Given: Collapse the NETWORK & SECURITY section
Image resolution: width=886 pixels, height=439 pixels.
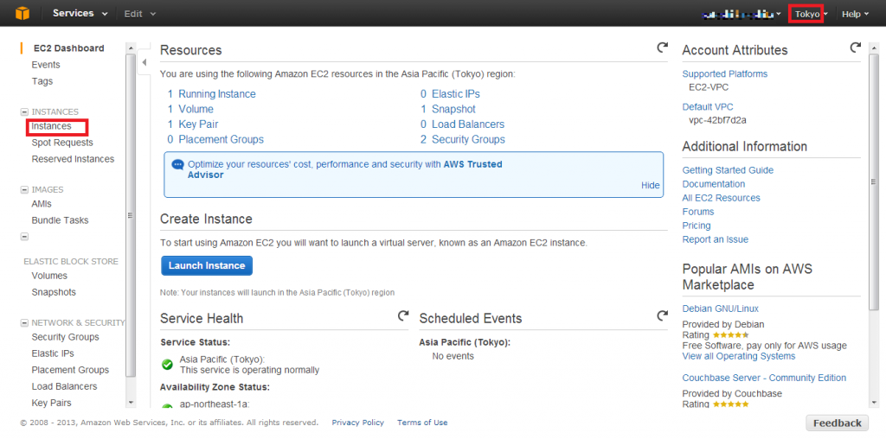Looking at the screenshot, I should pyautogui.click(x=24, y=322).
